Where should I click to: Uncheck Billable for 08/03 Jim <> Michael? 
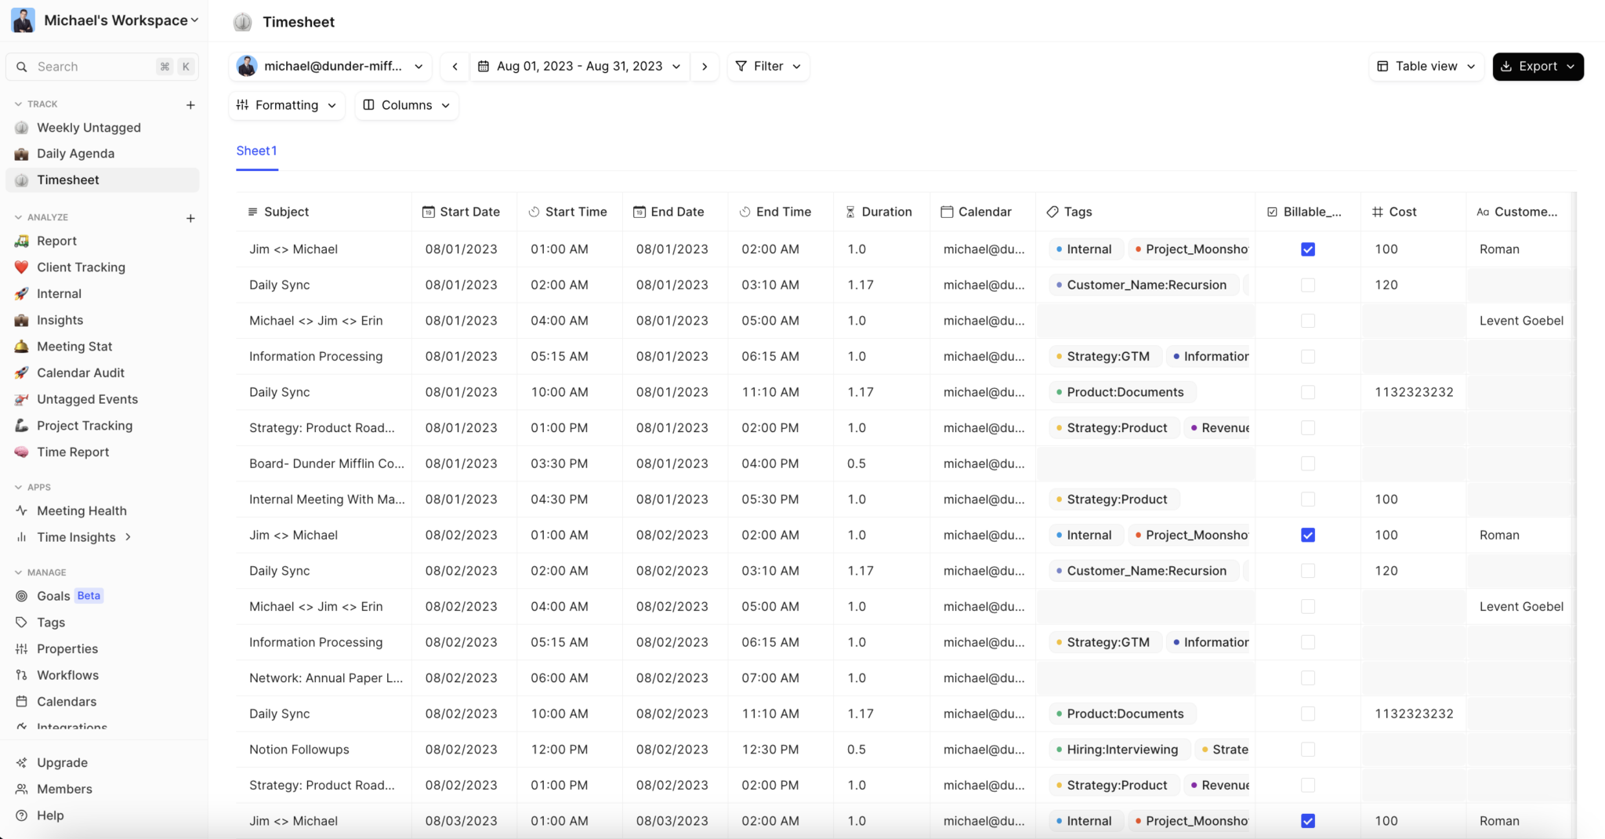coord(1308,821)
